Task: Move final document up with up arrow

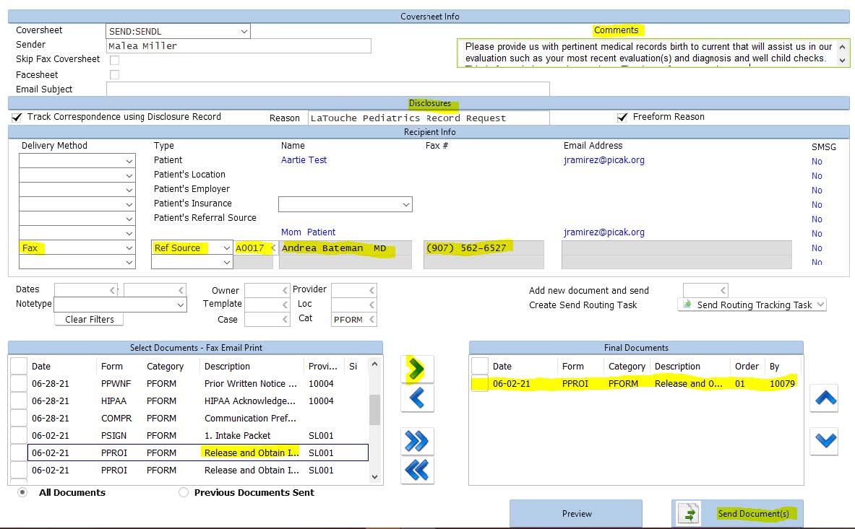Action: (x=825, y=398)
